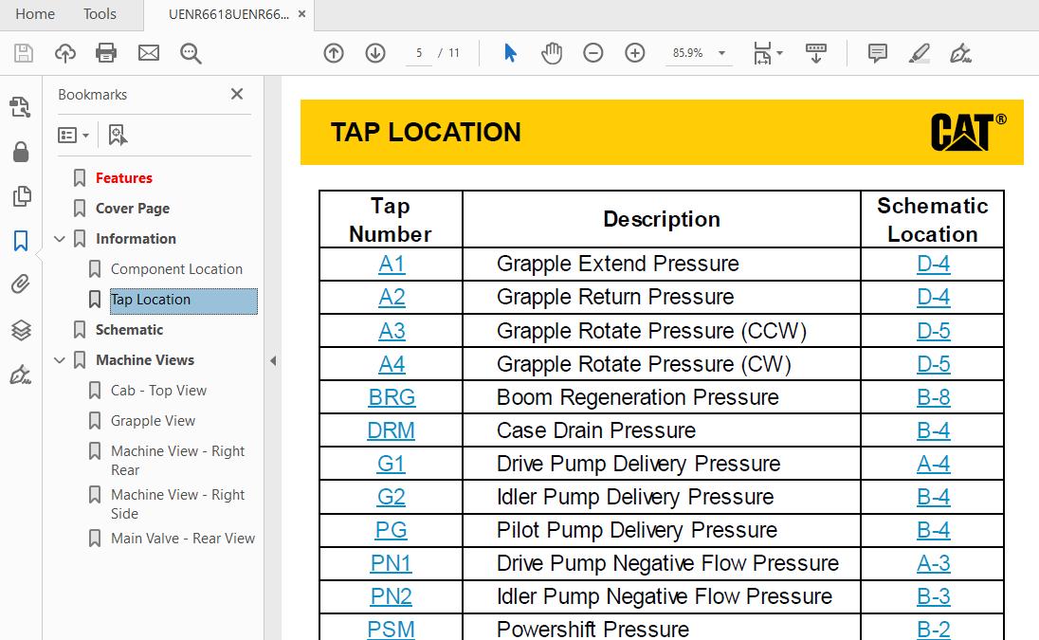This screenshot has width=1039, height=640.
Task: Click the signature sidebar pen icon
Action: click(x=21, y=375)
